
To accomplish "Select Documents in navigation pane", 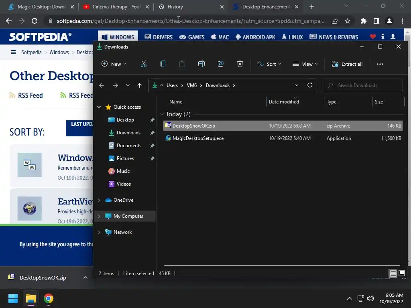I will click(129, 145).
